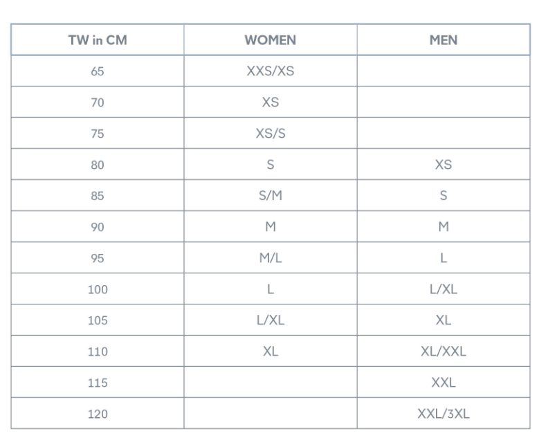This screenshot has width=539, height=438.
Task: Select the MEN column header
Action: coord(444,40)
